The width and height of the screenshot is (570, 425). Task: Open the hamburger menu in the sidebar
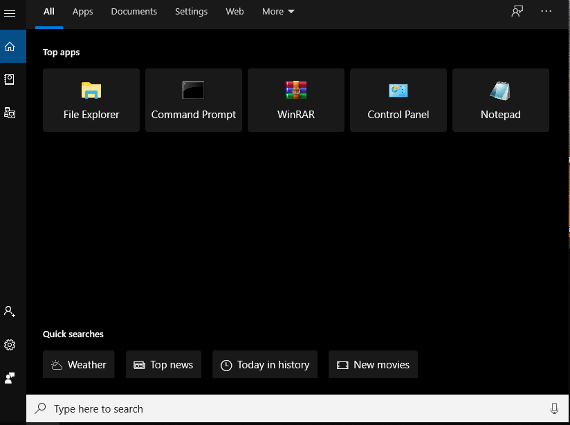[x=10, y=13]
